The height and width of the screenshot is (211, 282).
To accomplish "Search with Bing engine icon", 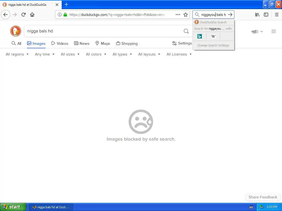I will click(200, 36).
